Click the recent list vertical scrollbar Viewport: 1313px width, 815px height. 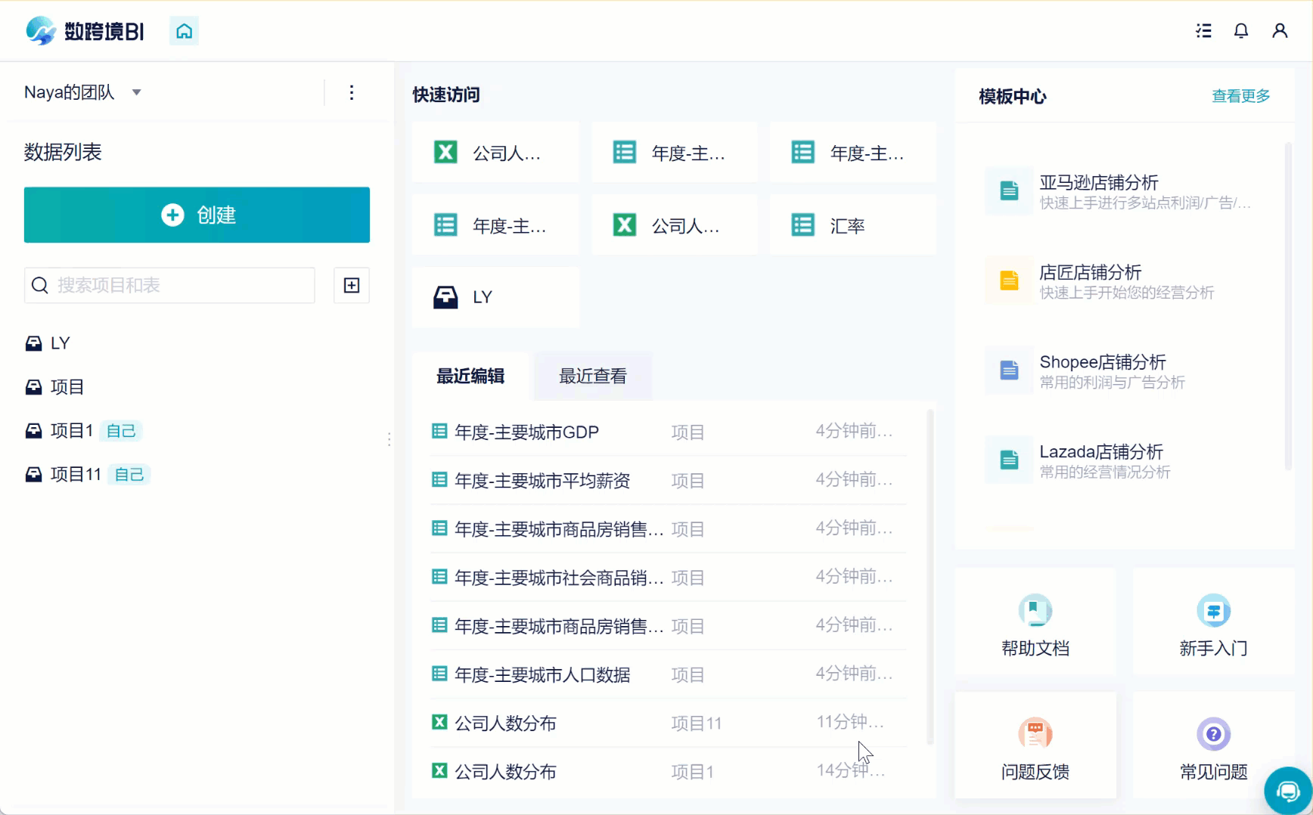click(x=930, y=578)
